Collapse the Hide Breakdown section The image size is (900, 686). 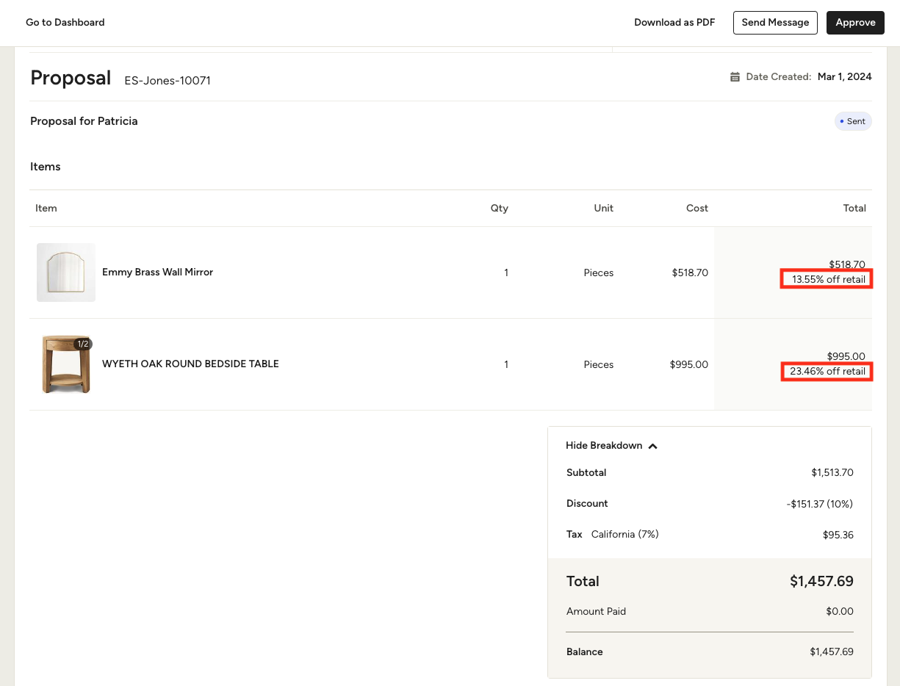pos(611,446)
